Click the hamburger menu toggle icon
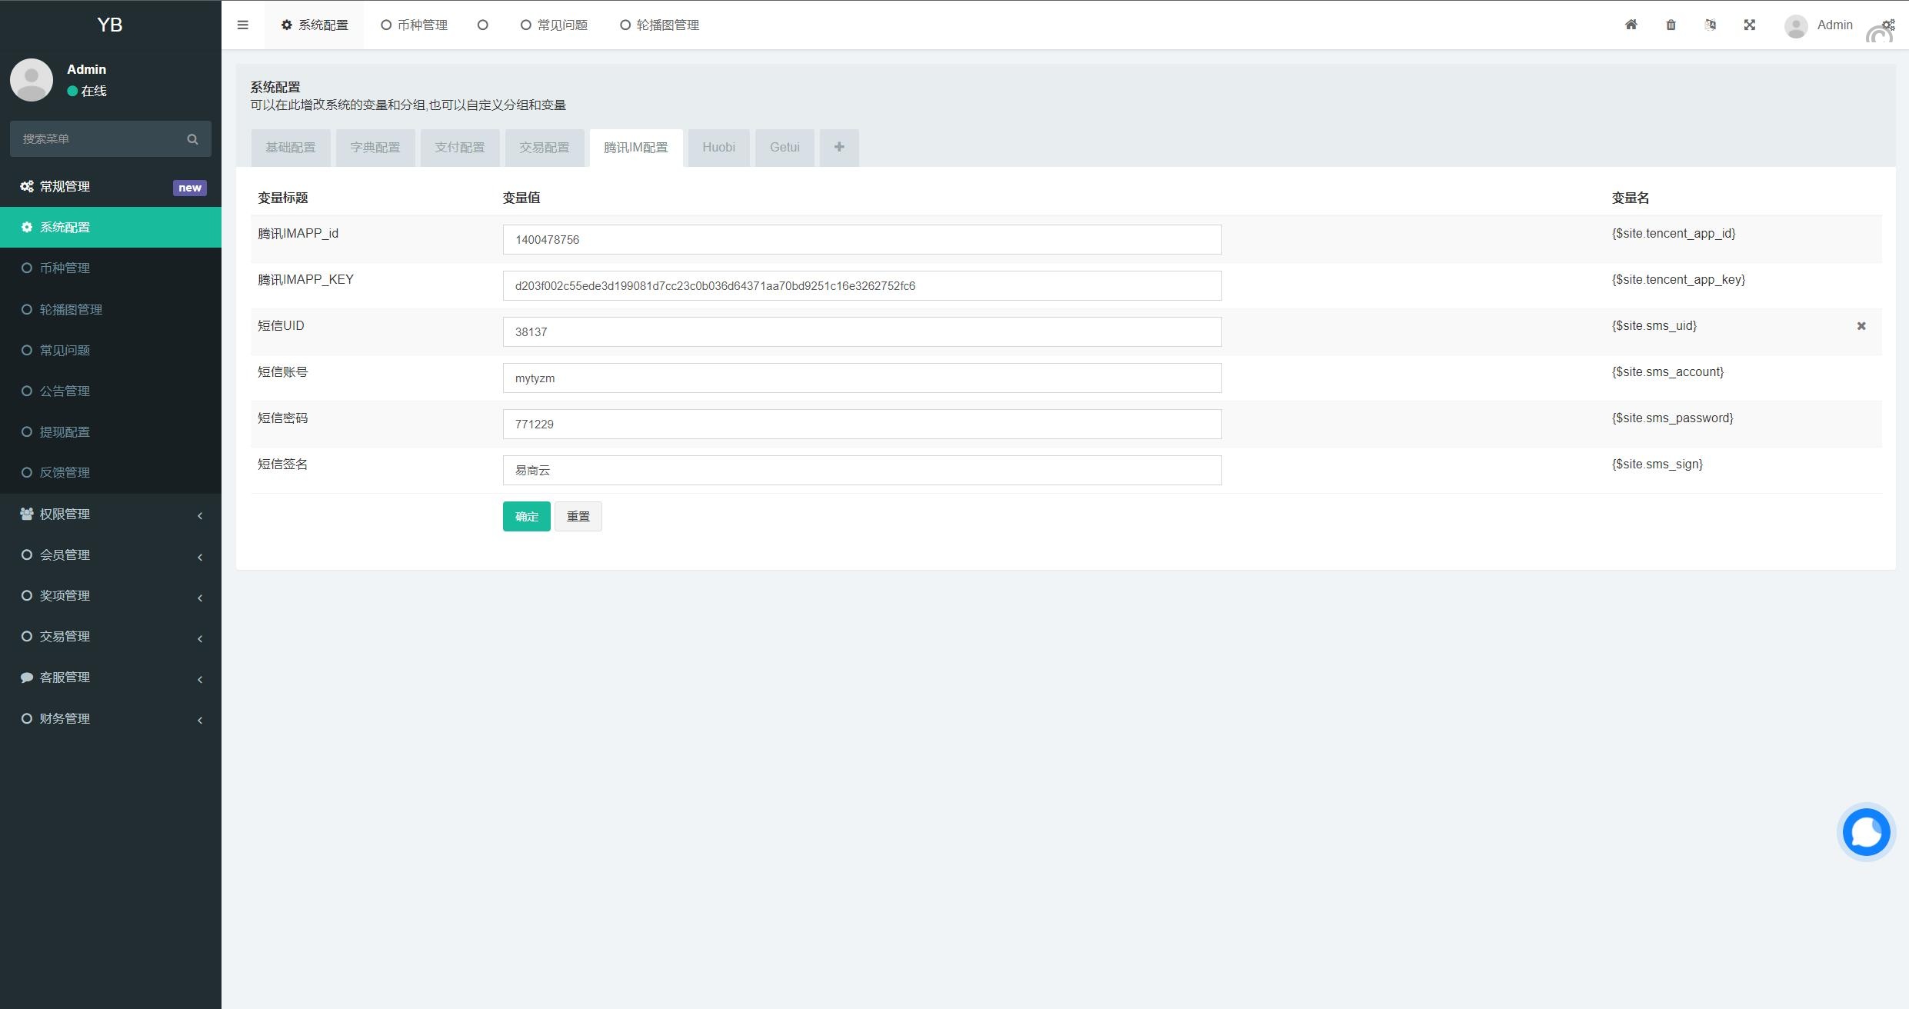 click(x=243, y=25)
